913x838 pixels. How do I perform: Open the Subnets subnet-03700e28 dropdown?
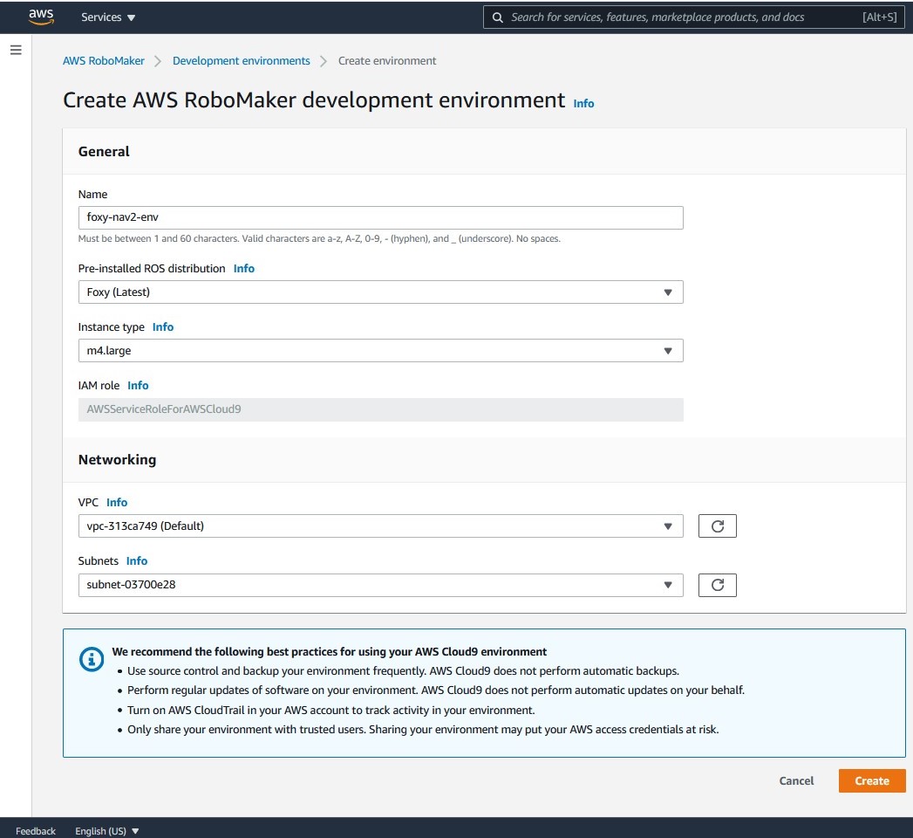tap(381, 585)
